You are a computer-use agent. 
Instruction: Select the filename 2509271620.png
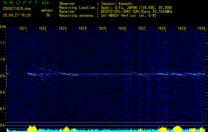[17, 9]
